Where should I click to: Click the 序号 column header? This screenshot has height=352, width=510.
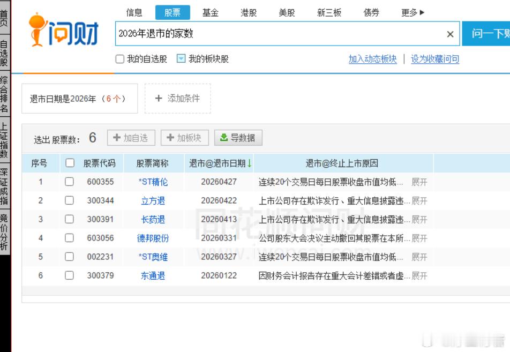[39, 163]
